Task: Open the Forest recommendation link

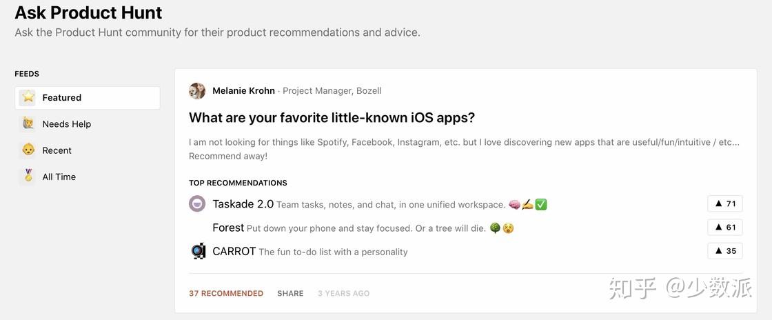Action: click(228, 228)
